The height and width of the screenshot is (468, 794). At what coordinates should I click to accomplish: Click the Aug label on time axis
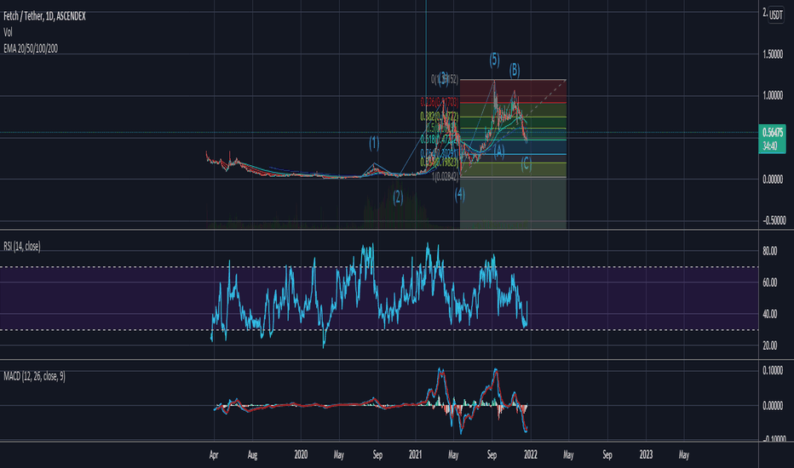252,455
